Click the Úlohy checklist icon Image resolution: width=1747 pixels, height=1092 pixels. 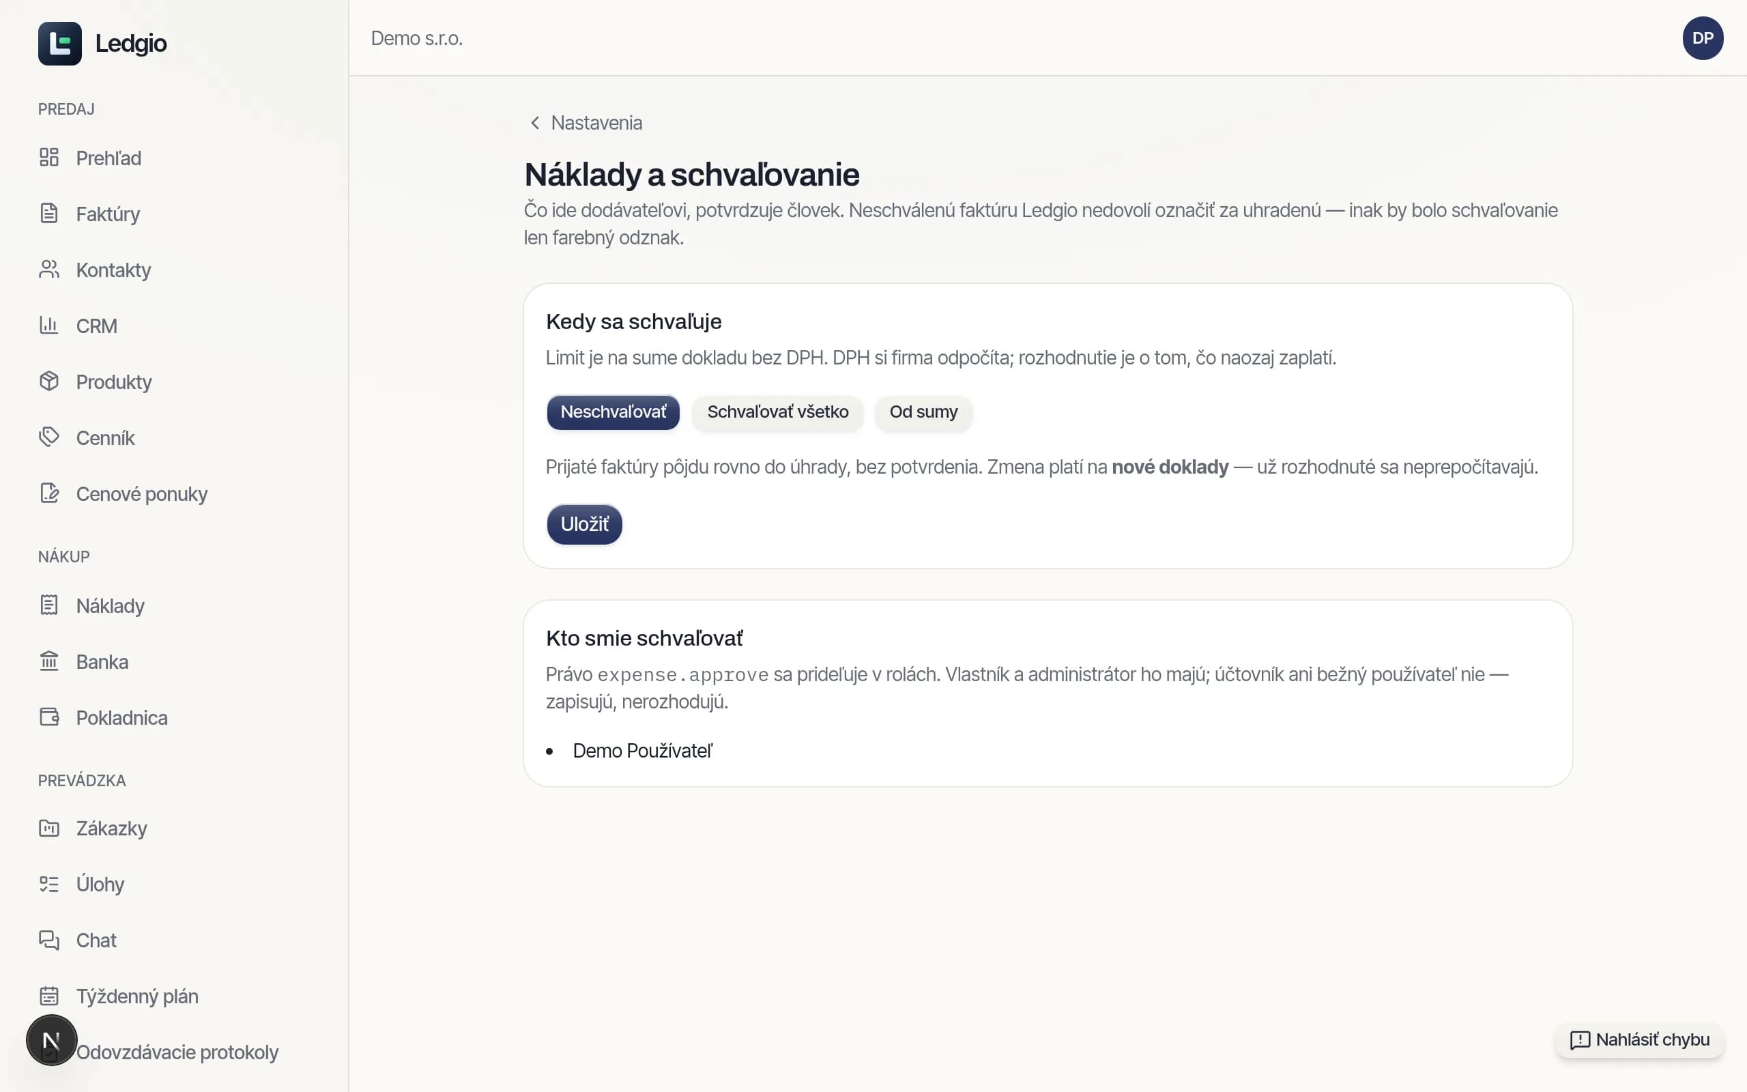[x=49, y=884]
